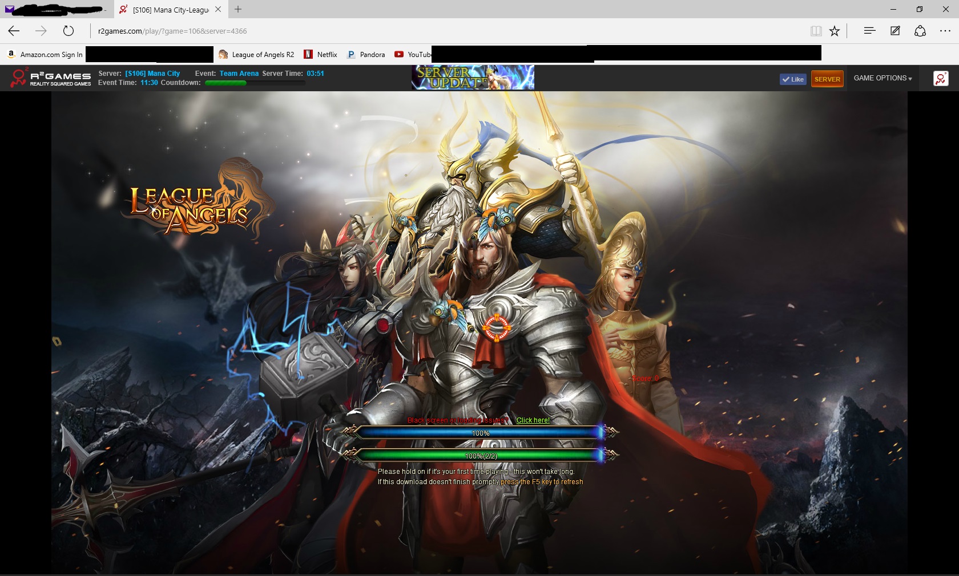This screenshot has width=959, height=576.
Task: Click the R2Games logo
Action: click(51, 78)
